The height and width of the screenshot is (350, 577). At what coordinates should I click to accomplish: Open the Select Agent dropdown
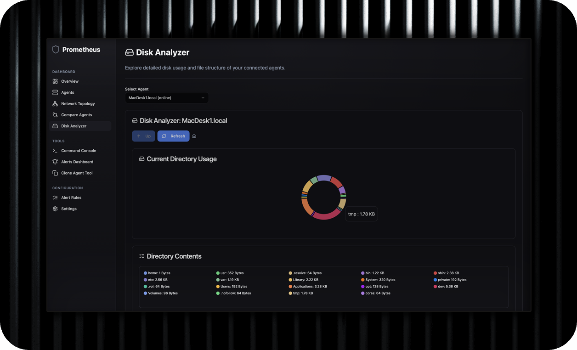[166, 98]
